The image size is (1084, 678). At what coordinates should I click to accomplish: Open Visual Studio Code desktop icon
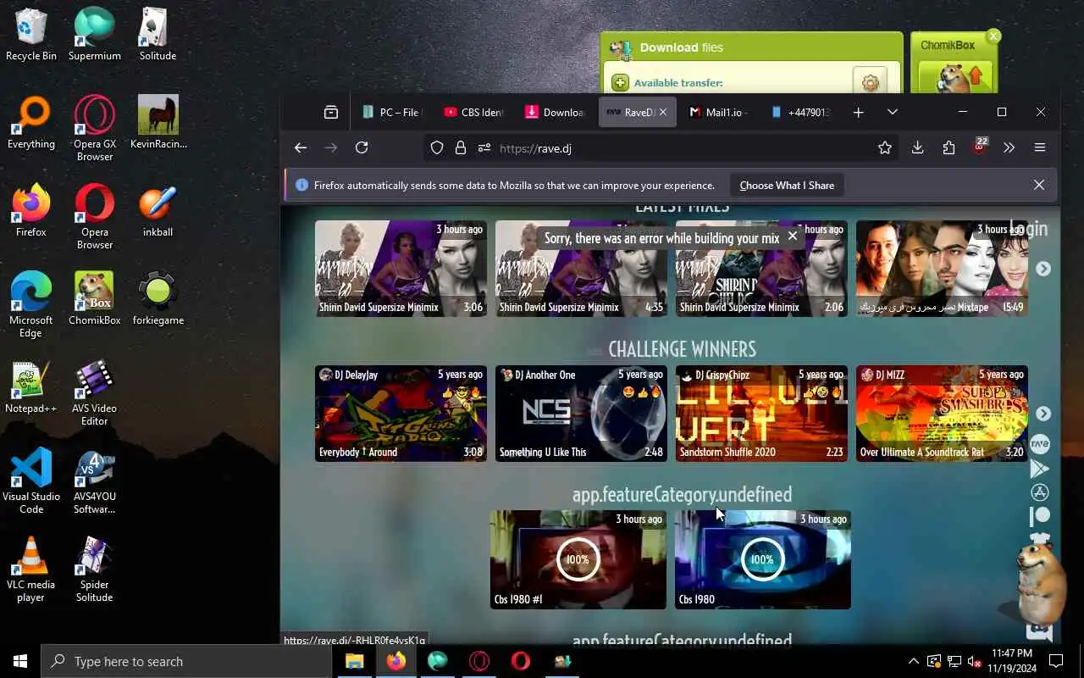(31, 481)
